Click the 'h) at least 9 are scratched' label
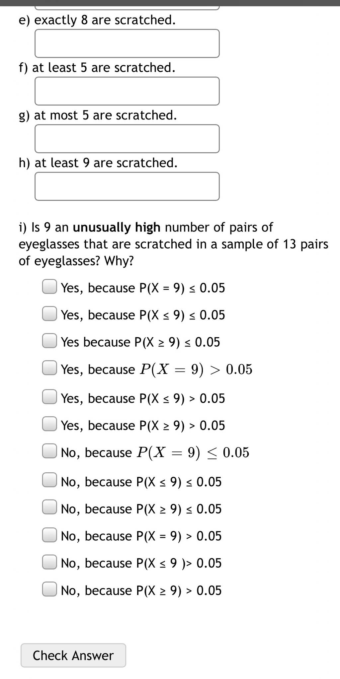This screenshot has height=679, width=340. point(98,163)
